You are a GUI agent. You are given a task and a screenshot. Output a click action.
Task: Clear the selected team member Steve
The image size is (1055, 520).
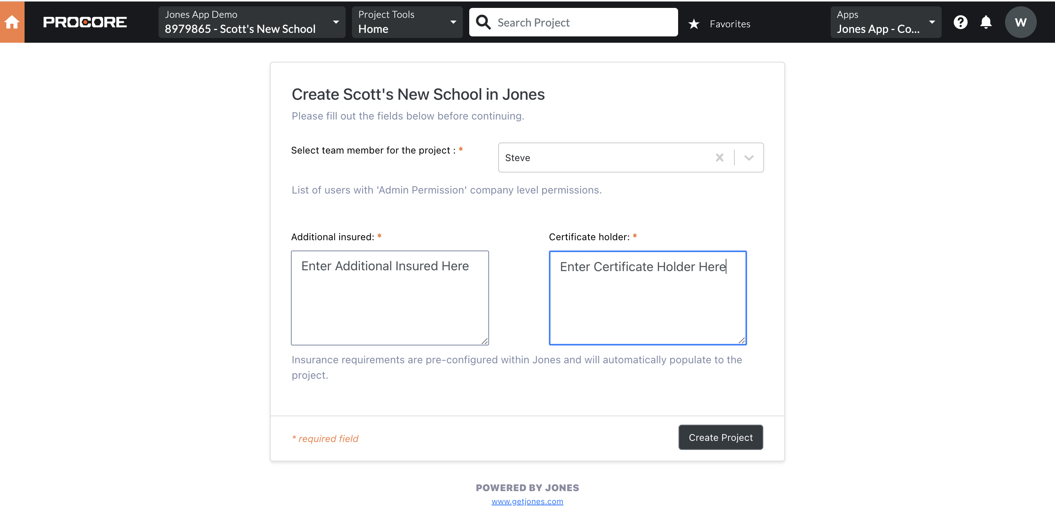pyautogui.click(x=719, y=158)
